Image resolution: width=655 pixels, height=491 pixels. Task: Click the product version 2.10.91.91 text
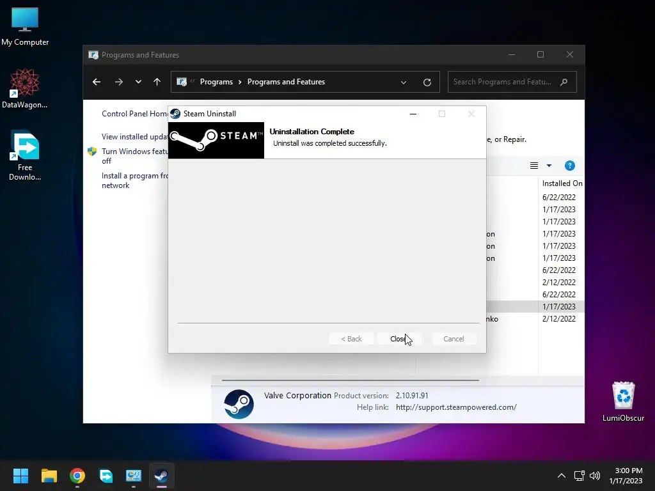(412, 395)
